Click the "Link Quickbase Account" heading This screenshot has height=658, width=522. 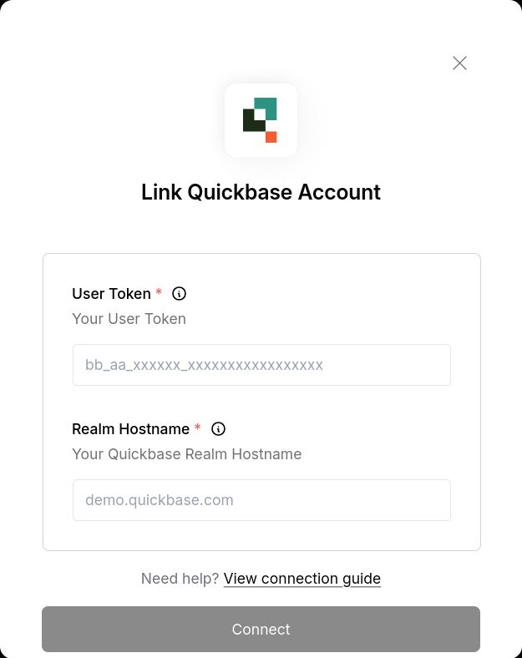(261, 192)
